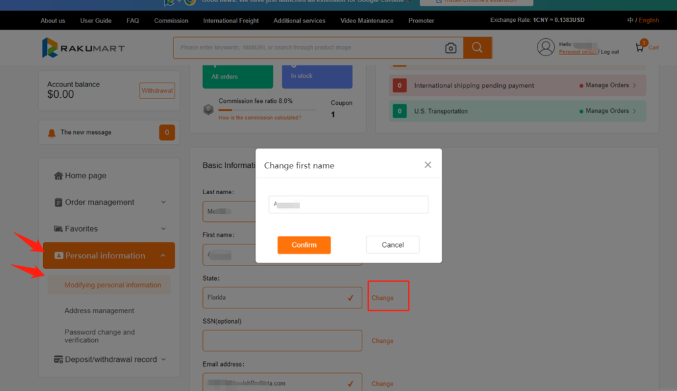Manage Orders for U.S. Transportation
This screenshot has height=391, width=677.
(x=608, y=111)
